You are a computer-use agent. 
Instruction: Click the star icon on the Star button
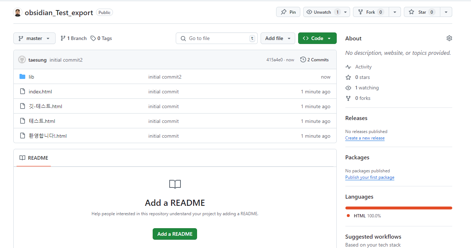click(x=411, y=12)
